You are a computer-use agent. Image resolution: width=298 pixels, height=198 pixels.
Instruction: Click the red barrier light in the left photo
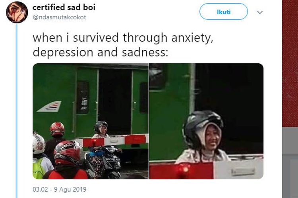pos(93,142)
